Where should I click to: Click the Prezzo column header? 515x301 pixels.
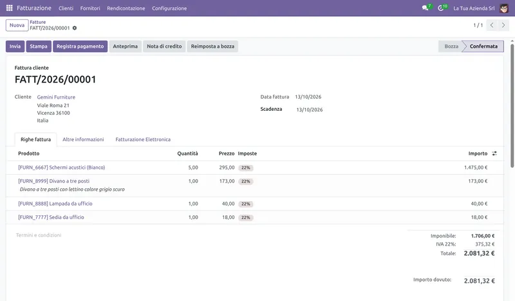pos(227,153)
